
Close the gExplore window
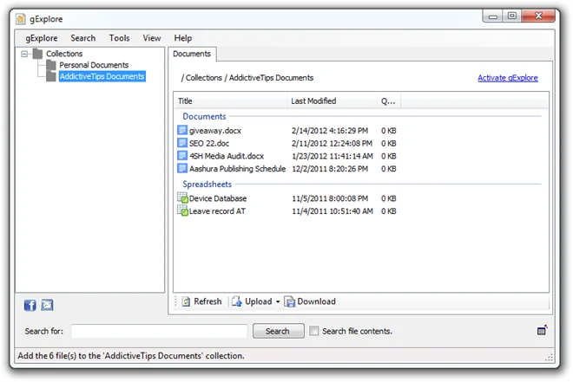pos(538,16)
